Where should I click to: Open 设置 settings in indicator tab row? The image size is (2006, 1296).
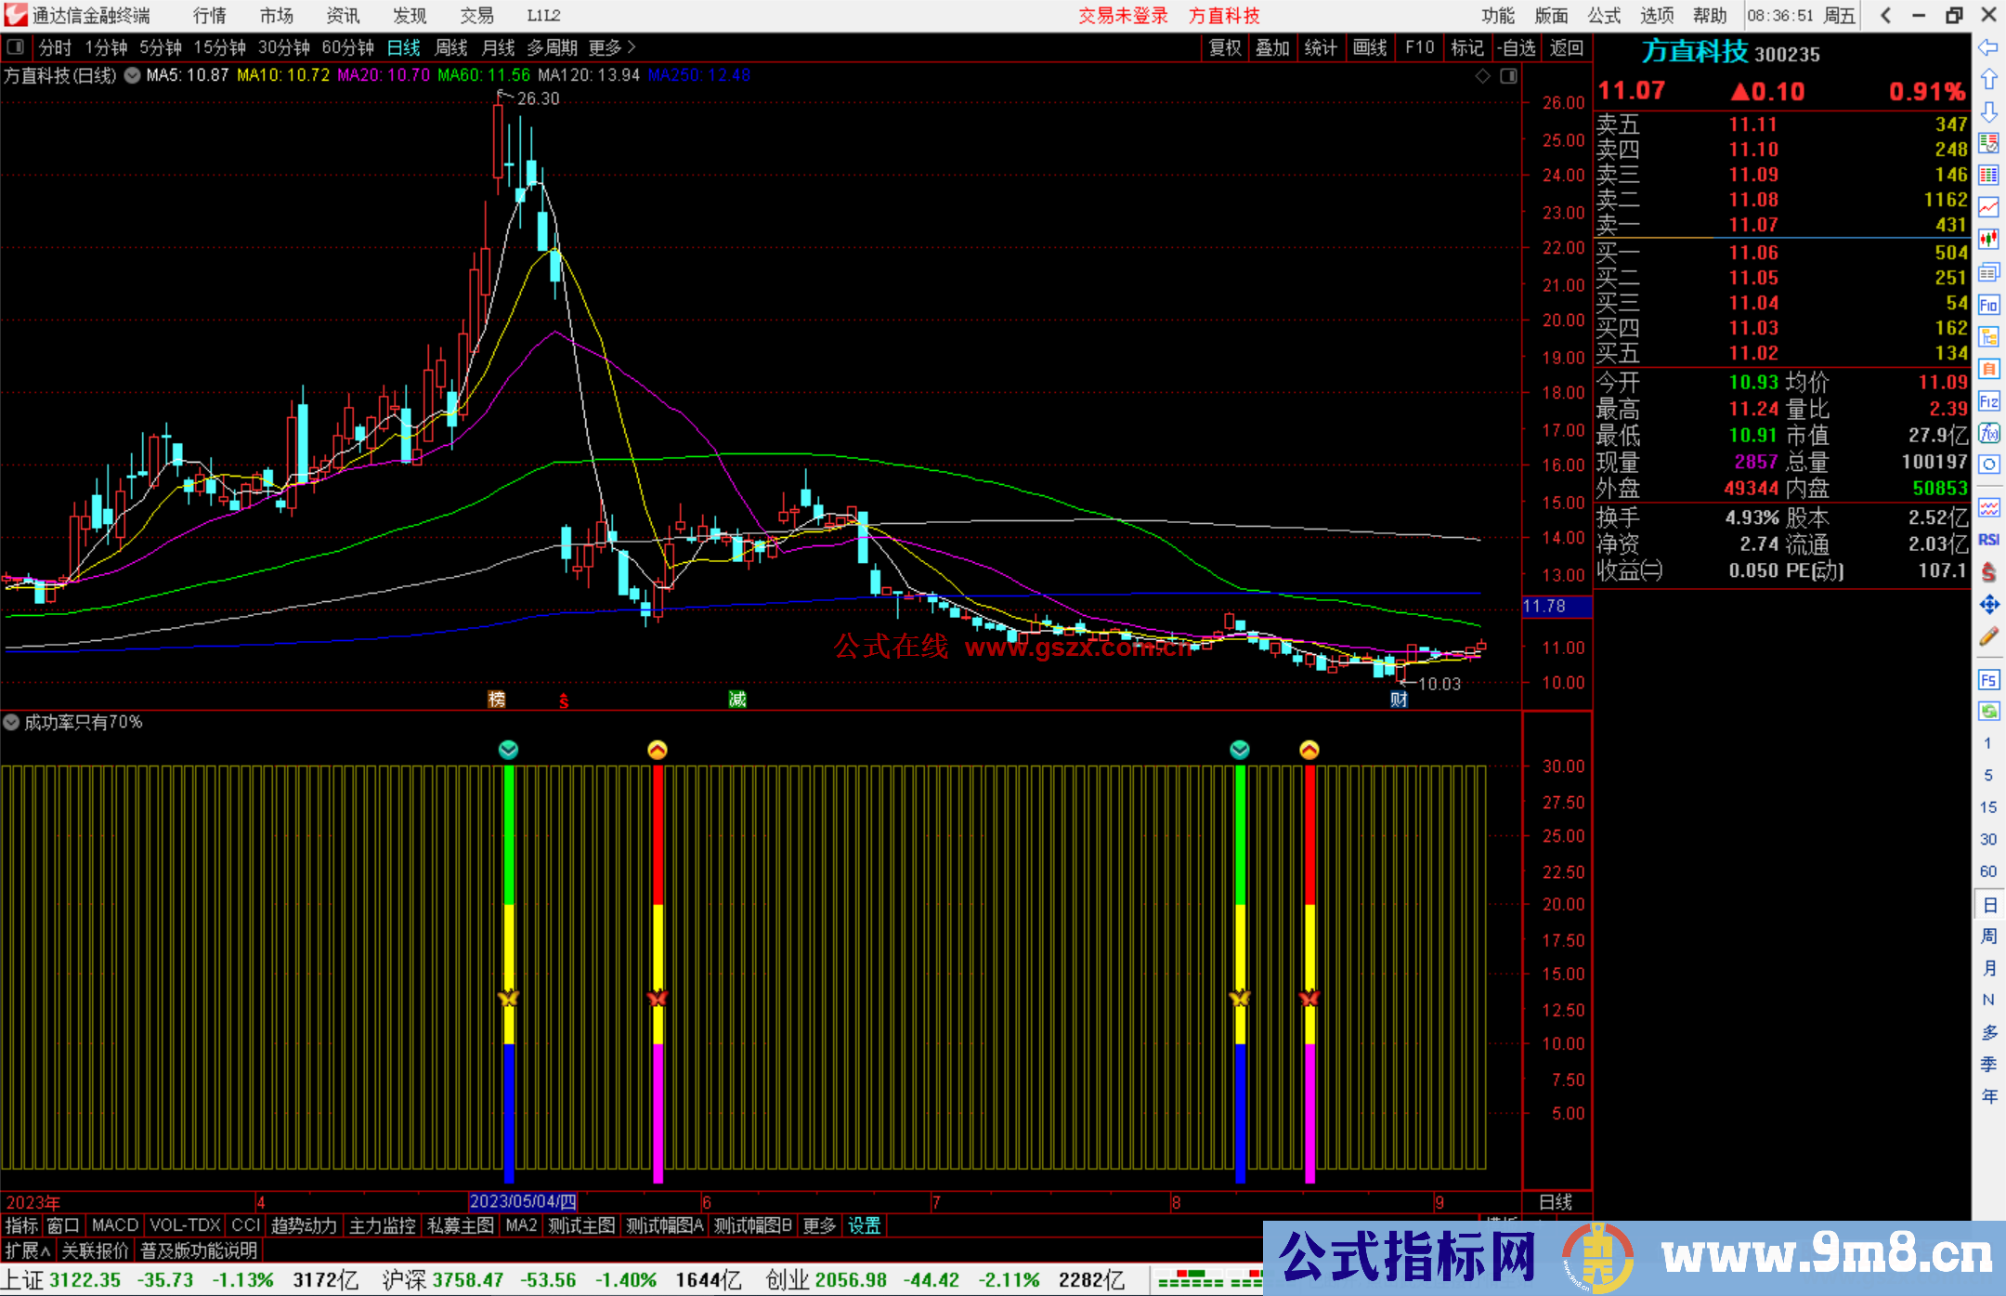point(864,1225)
